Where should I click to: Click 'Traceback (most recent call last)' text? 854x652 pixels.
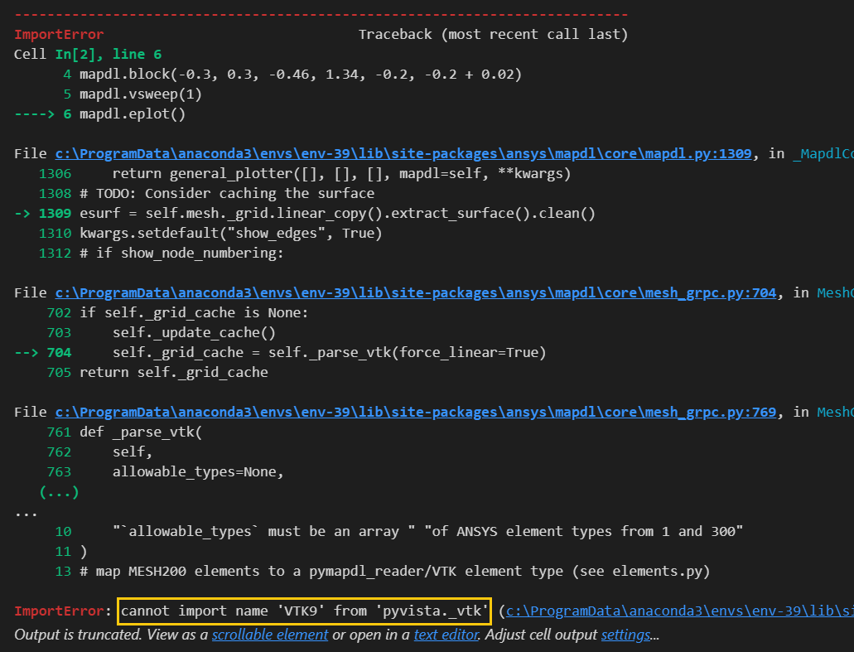click(494, 34)
